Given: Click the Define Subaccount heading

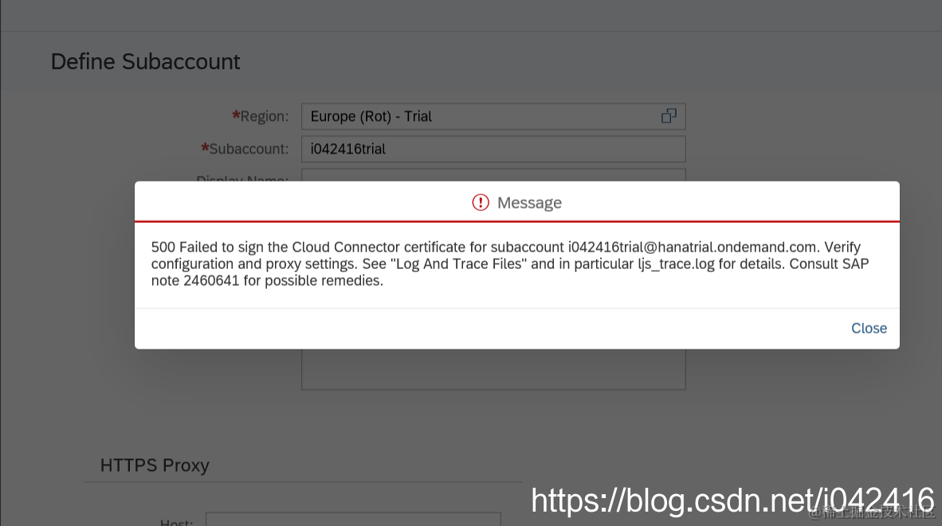Looking at the screenshot, I should pos(145,62).
